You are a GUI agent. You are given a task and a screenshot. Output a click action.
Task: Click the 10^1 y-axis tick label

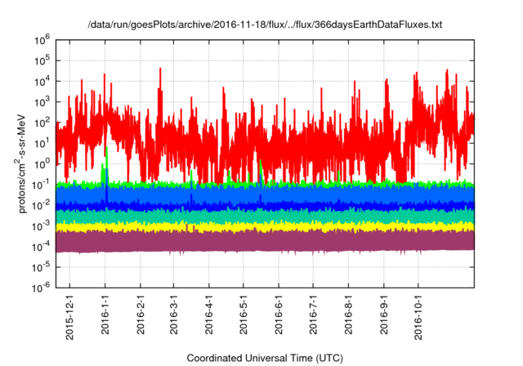pyautogui.click(x=42, y=144)
